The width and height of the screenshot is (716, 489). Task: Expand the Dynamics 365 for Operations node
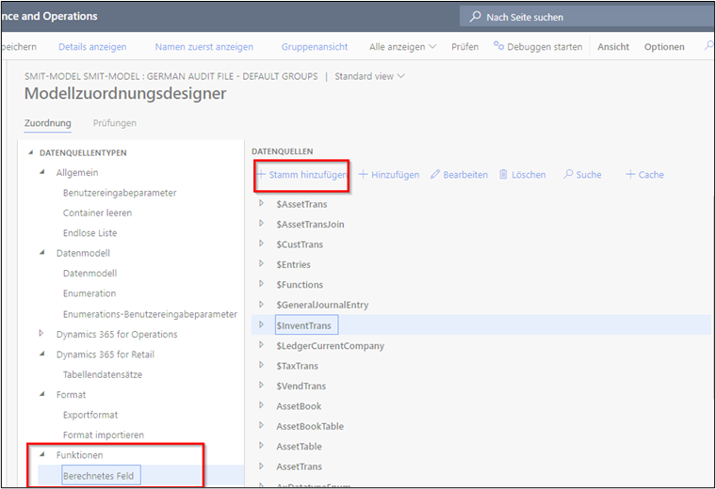(x=41, y=334)
